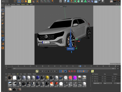Toggle the Y axis lock
This screenshot has width=122, height=92.
pyautogui.click(x=45, y=1)
